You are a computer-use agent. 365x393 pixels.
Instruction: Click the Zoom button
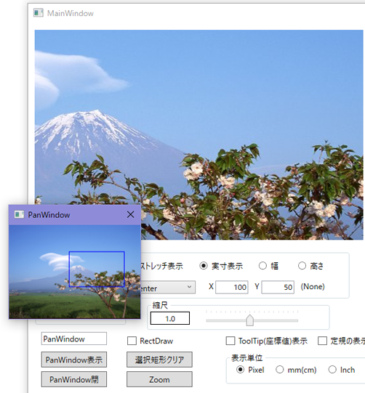click(x=159, y=379)
